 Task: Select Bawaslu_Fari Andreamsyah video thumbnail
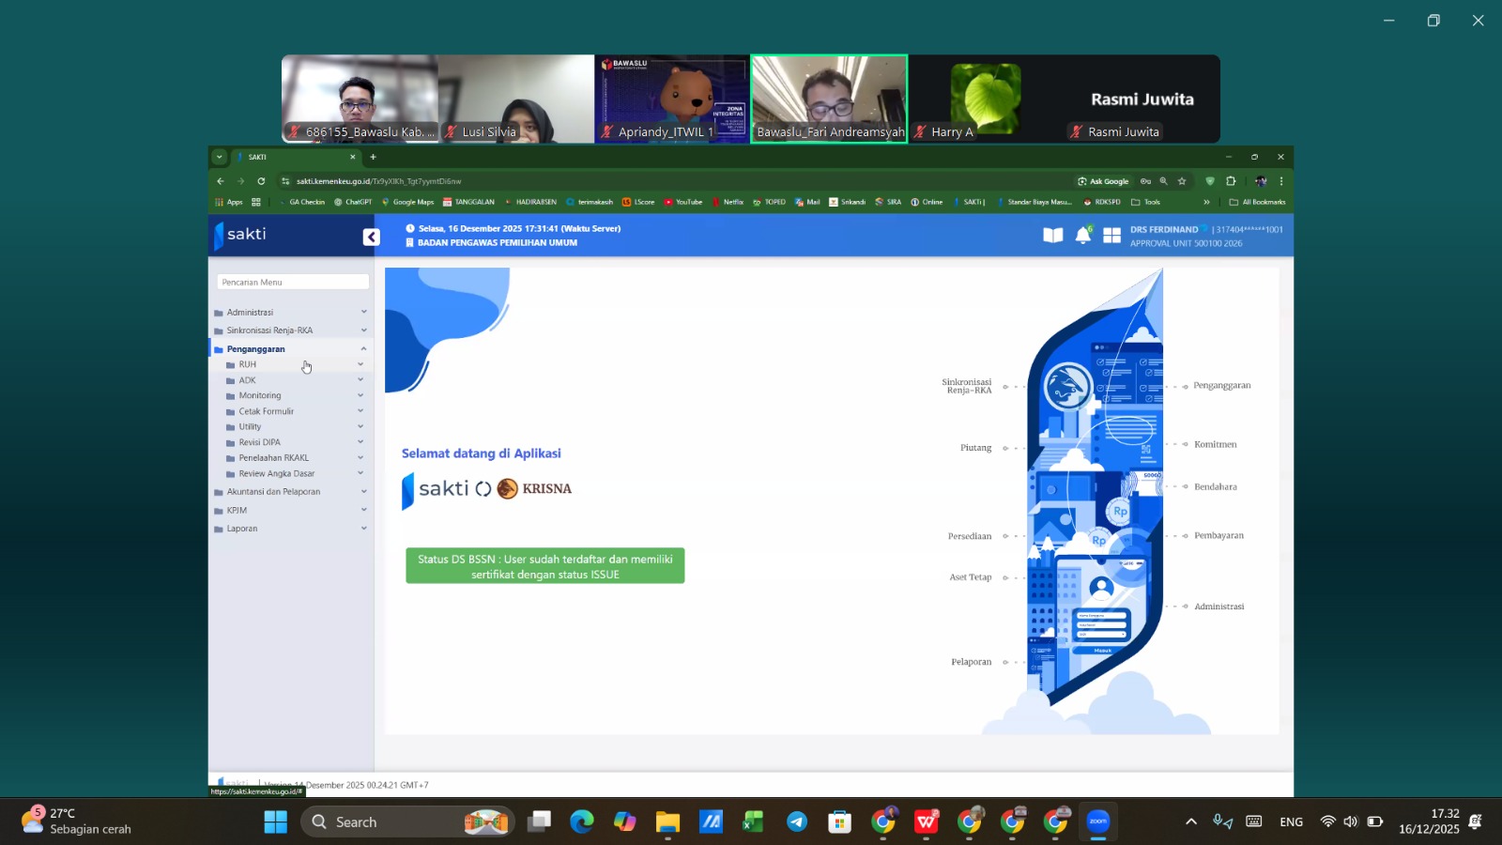829,99
